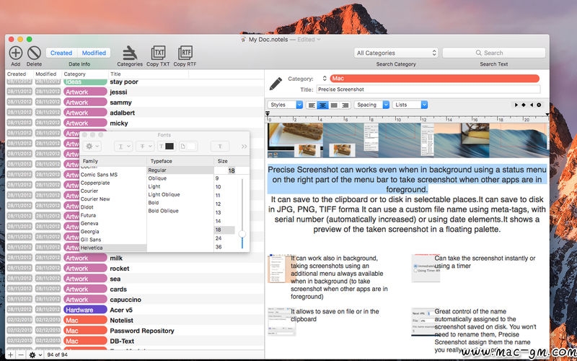Click the red Mac category field
This screenshot has height=361, width=577.
(435, 79)
